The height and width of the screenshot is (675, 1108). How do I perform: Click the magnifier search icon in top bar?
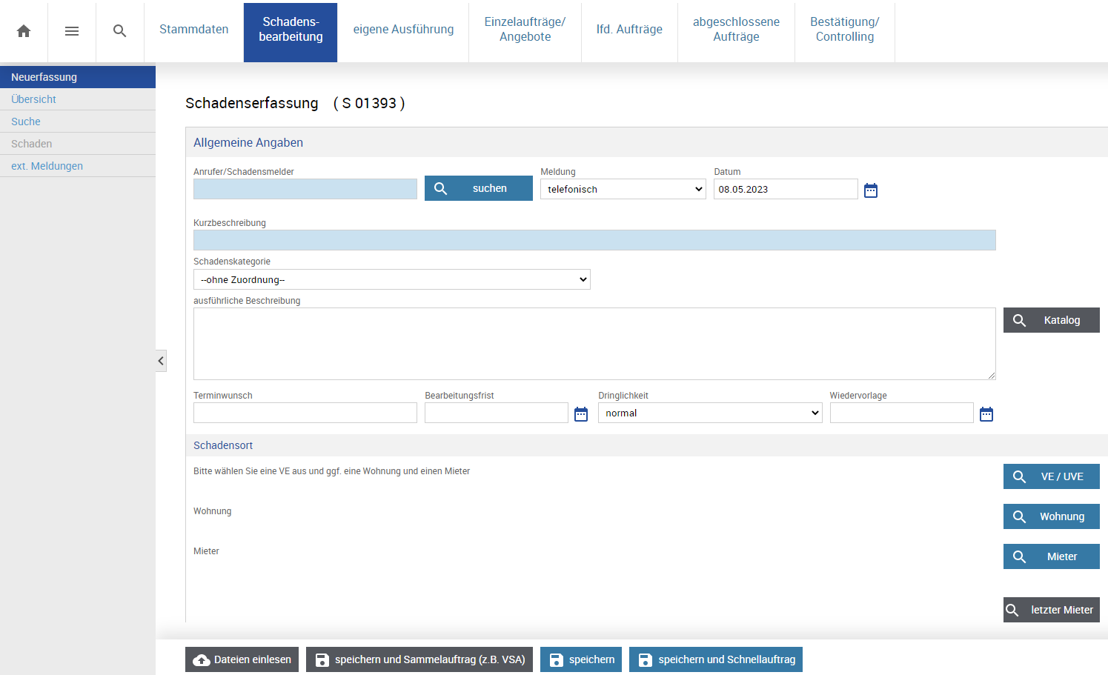coord(119,31)
